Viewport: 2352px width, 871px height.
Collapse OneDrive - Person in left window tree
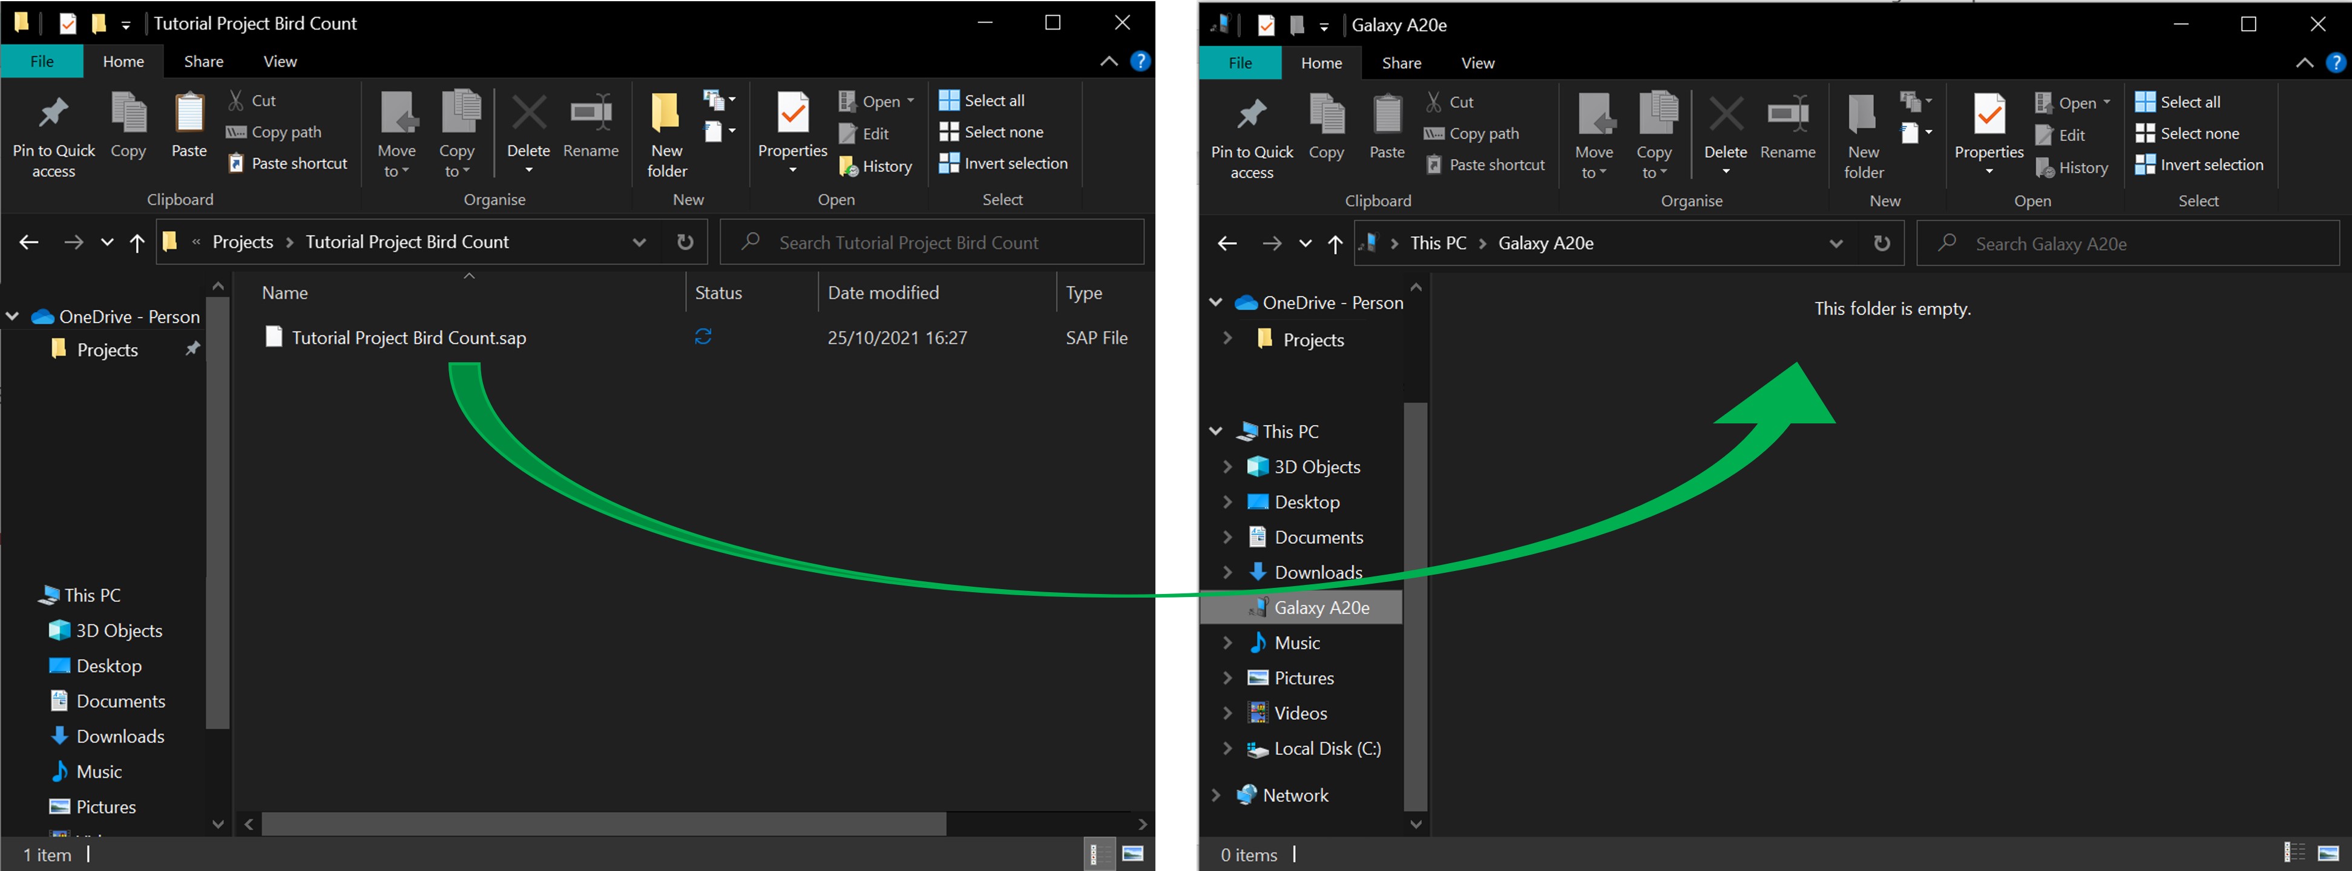point(13,316)
